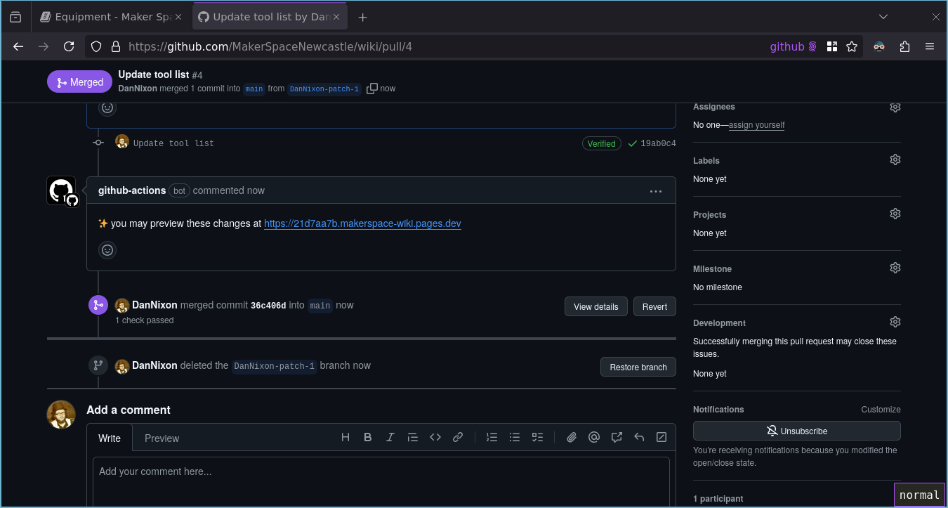This screenshot has width=948, height=508.
Task: Insert a numbered list
Action: click(492, 437)
